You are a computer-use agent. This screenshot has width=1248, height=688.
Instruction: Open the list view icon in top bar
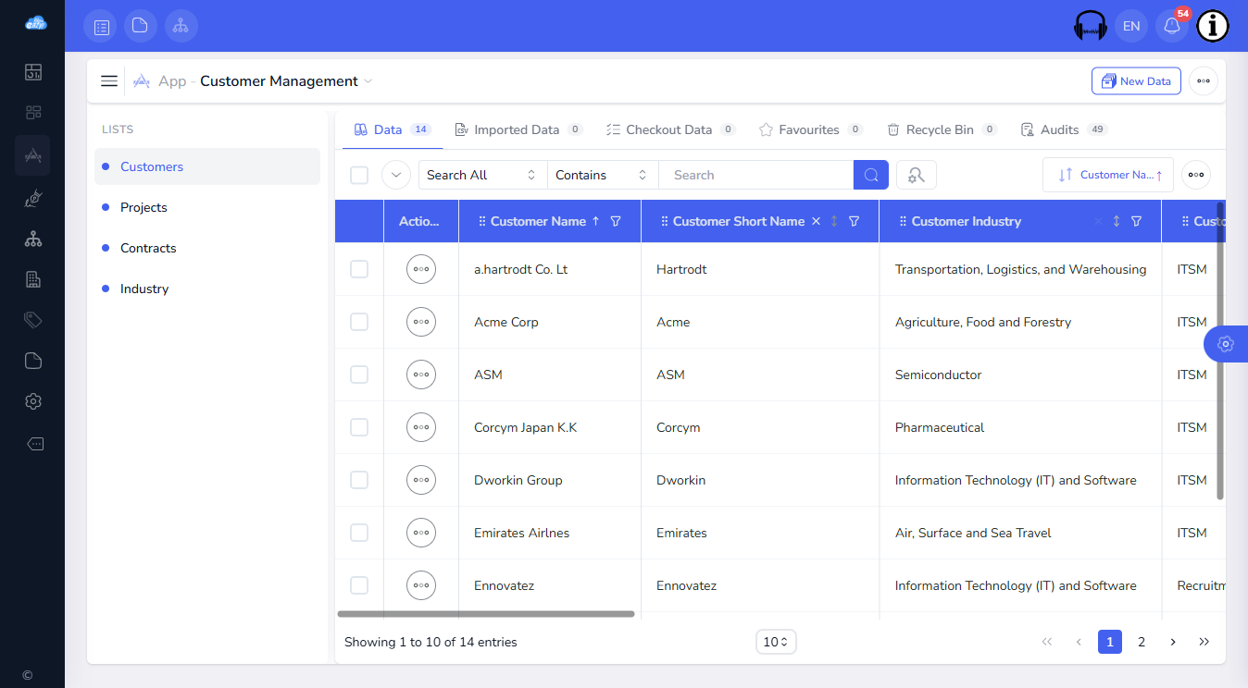tap(100, 26)
